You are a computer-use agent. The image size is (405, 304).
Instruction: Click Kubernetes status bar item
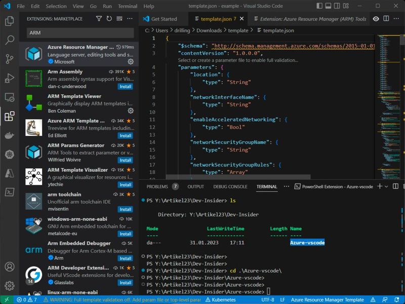click(221, 299)
